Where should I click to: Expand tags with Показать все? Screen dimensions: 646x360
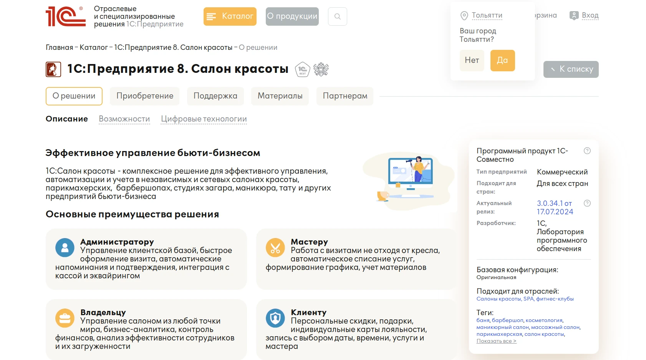pos(497,341)
